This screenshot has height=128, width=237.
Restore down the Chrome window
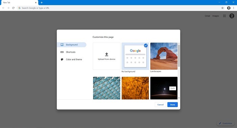click(x=226, y=2)
